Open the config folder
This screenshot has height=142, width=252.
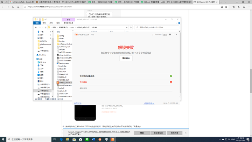(x=61, y=36)
